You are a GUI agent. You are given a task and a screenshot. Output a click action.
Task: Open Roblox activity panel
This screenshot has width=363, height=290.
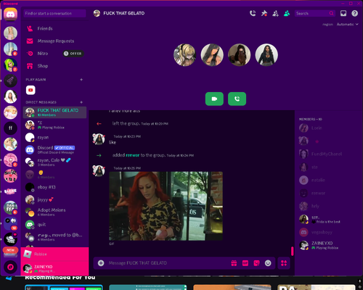54,254
